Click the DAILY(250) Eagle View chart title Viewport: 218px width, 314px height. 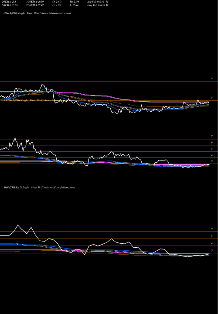[x=37, y=13]
